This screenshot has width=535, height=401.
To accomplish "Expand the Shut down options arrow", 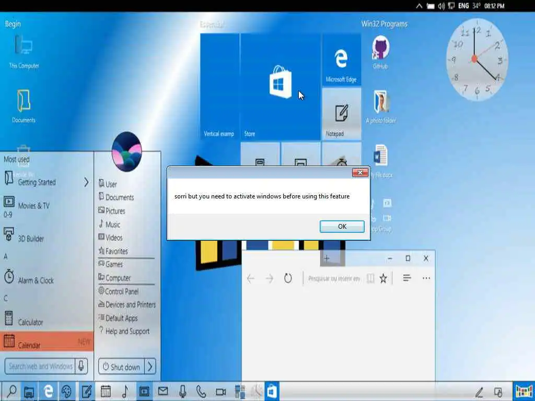I will (x=150, y=367).
